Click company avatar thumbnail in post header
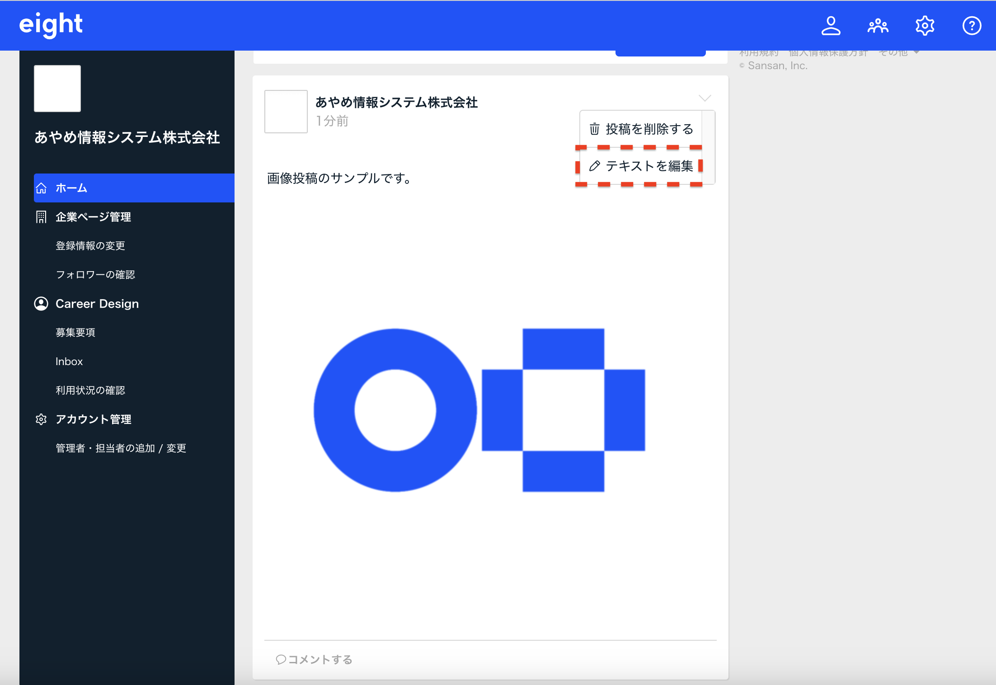 point(286,112)
